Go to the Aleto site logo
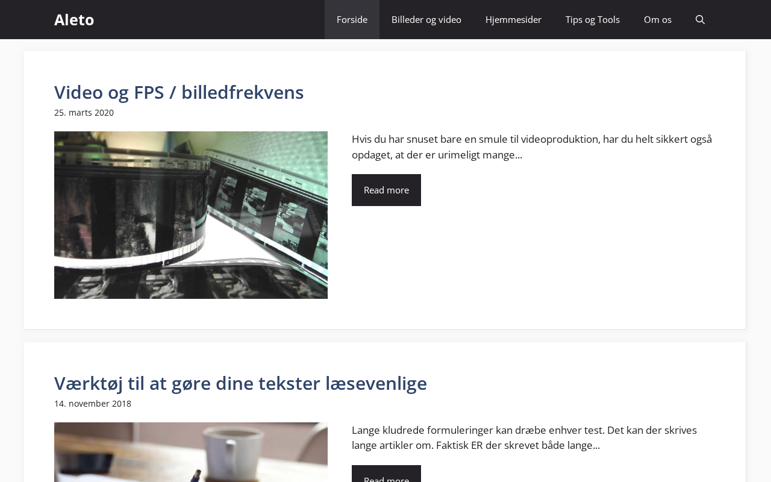 [74, 19]
